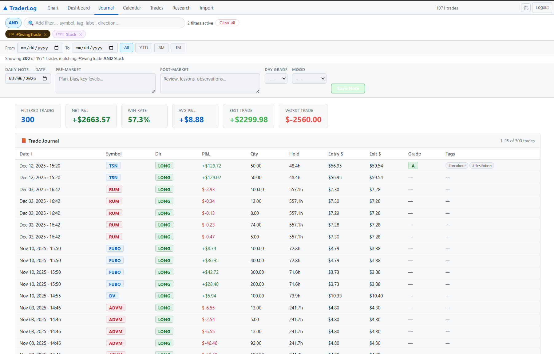Switch to the Calendar tab
Screen dimensions: 554x354
[132, 8]
